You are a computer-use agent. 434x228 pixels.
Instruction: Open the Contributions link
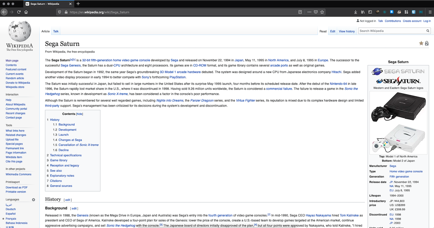(x=393, y=21)
